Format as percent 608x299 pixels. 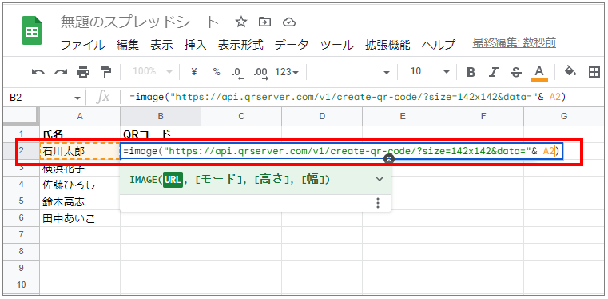[217, 72]
